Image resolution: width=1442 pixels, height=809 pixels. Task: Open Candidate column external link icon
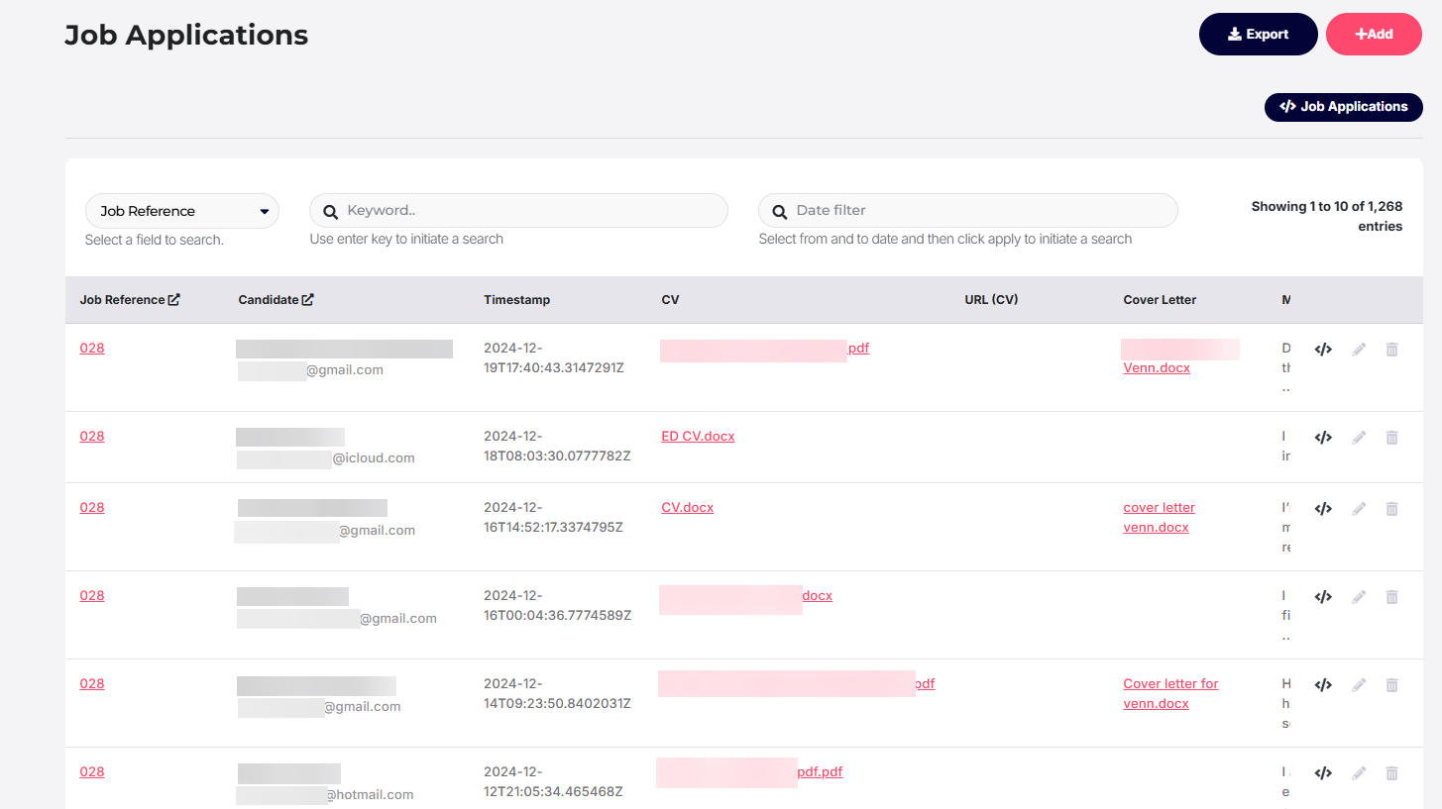307,300
